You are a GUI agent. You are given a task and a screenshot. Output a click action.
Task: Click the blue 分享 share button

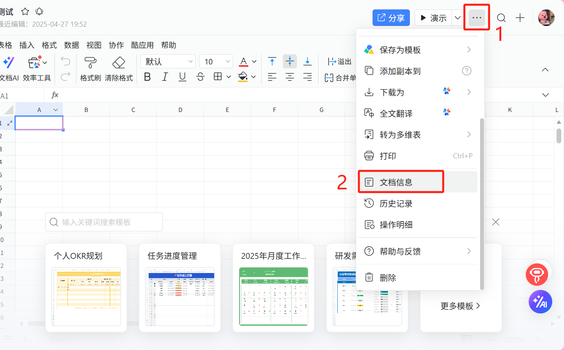coord(391,18)
